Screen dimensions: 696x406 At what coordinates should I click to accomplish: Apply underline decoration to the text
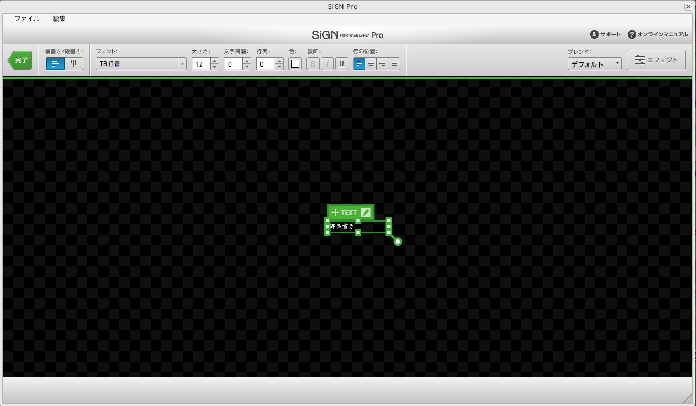[341, 63]
